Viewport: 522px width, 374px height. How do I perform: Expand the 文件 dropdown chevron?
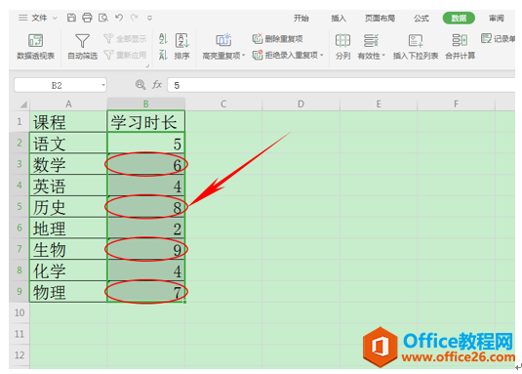tap(55, 18)
